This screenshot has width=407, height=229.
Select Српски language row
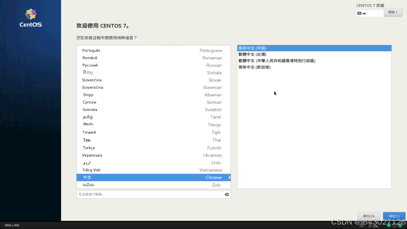tap(153, 102)
